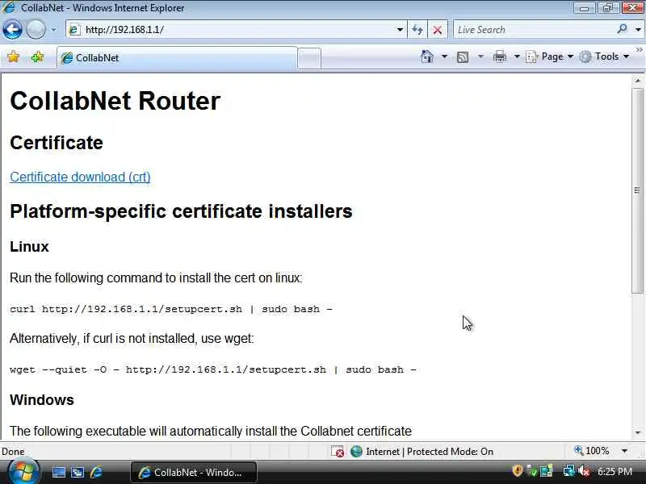Viewport: 646px width, 484px height.
Task: Click the blue-green tray icon beside clock area
Action: pos(547,470)
